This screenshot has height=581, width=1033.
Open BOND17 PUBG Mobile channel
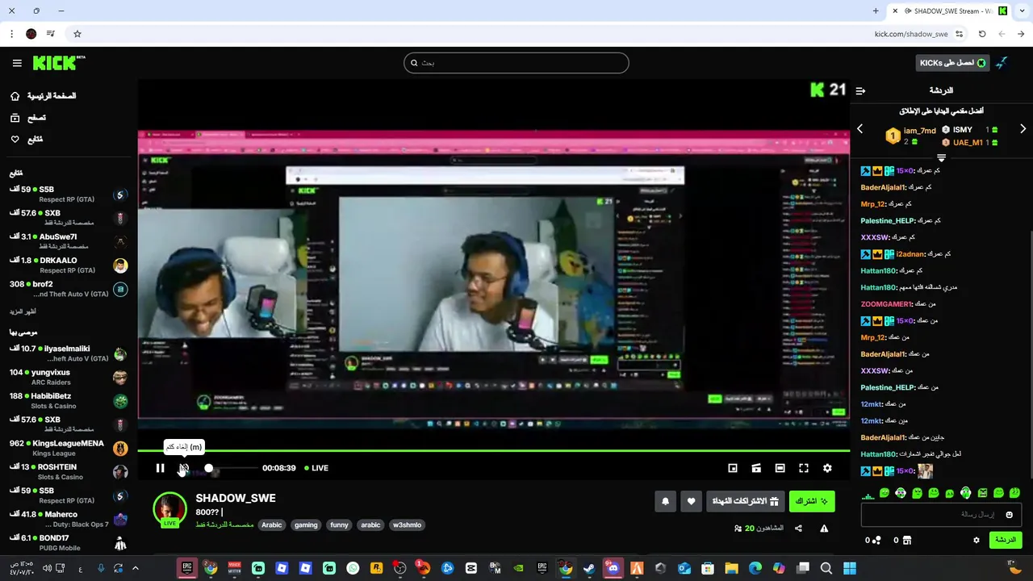(x=69, y=543)
